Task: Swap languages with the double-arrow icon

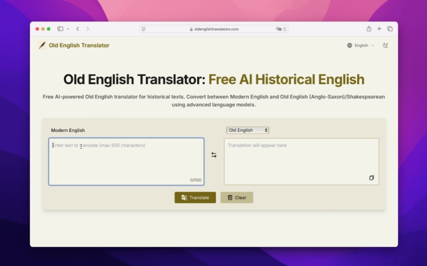Action: pos(214,155)
